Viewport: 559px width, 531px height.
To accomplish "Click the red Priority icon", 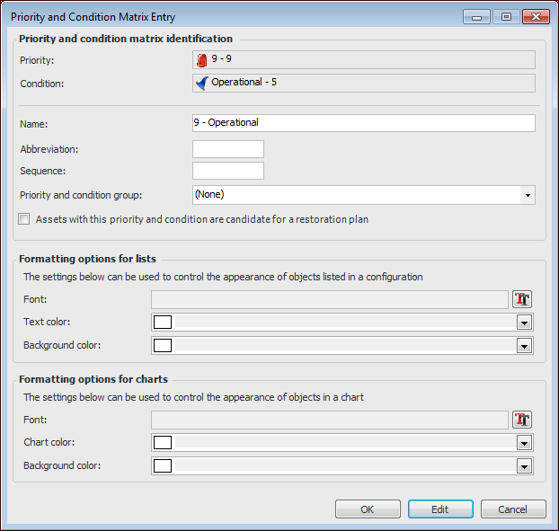I will tap(202, 60).
